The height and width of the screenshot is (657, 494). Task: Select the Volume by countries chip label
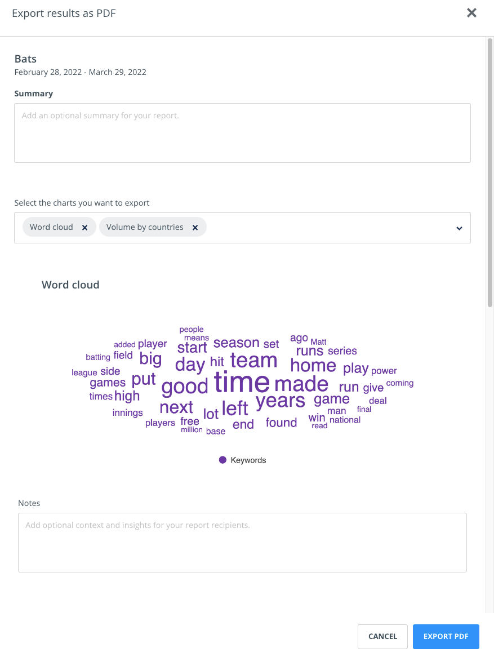(145, 227)
